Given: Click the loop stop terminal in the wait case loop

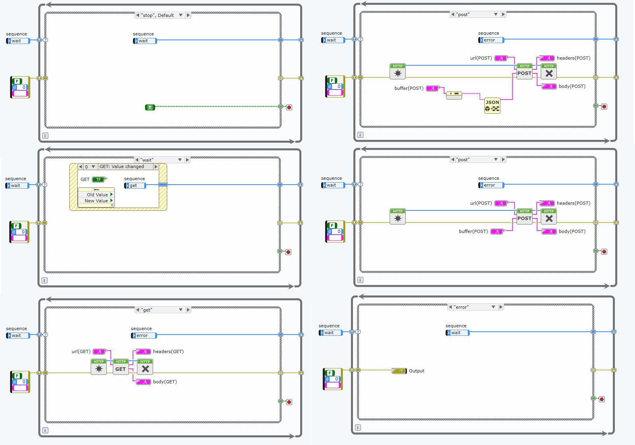Looking at the screenshot, I should (x=288, y=252).
